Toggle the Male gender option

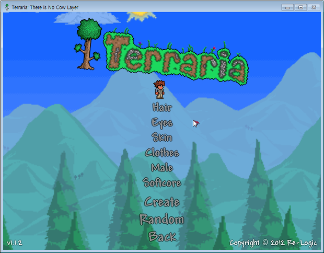coord(162,167)
